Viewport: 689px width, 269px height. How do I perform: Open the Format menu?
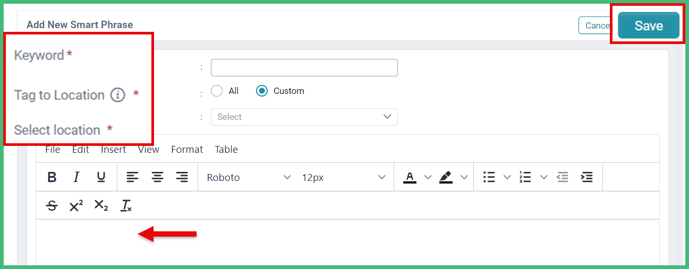click(x=187, y=150)
